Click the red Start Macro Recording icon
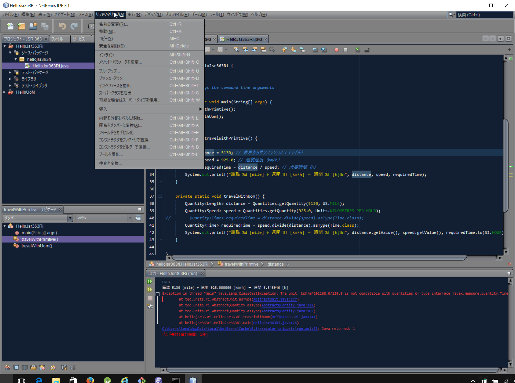Screen dimensions: 515x383 [x=336, y=50]
